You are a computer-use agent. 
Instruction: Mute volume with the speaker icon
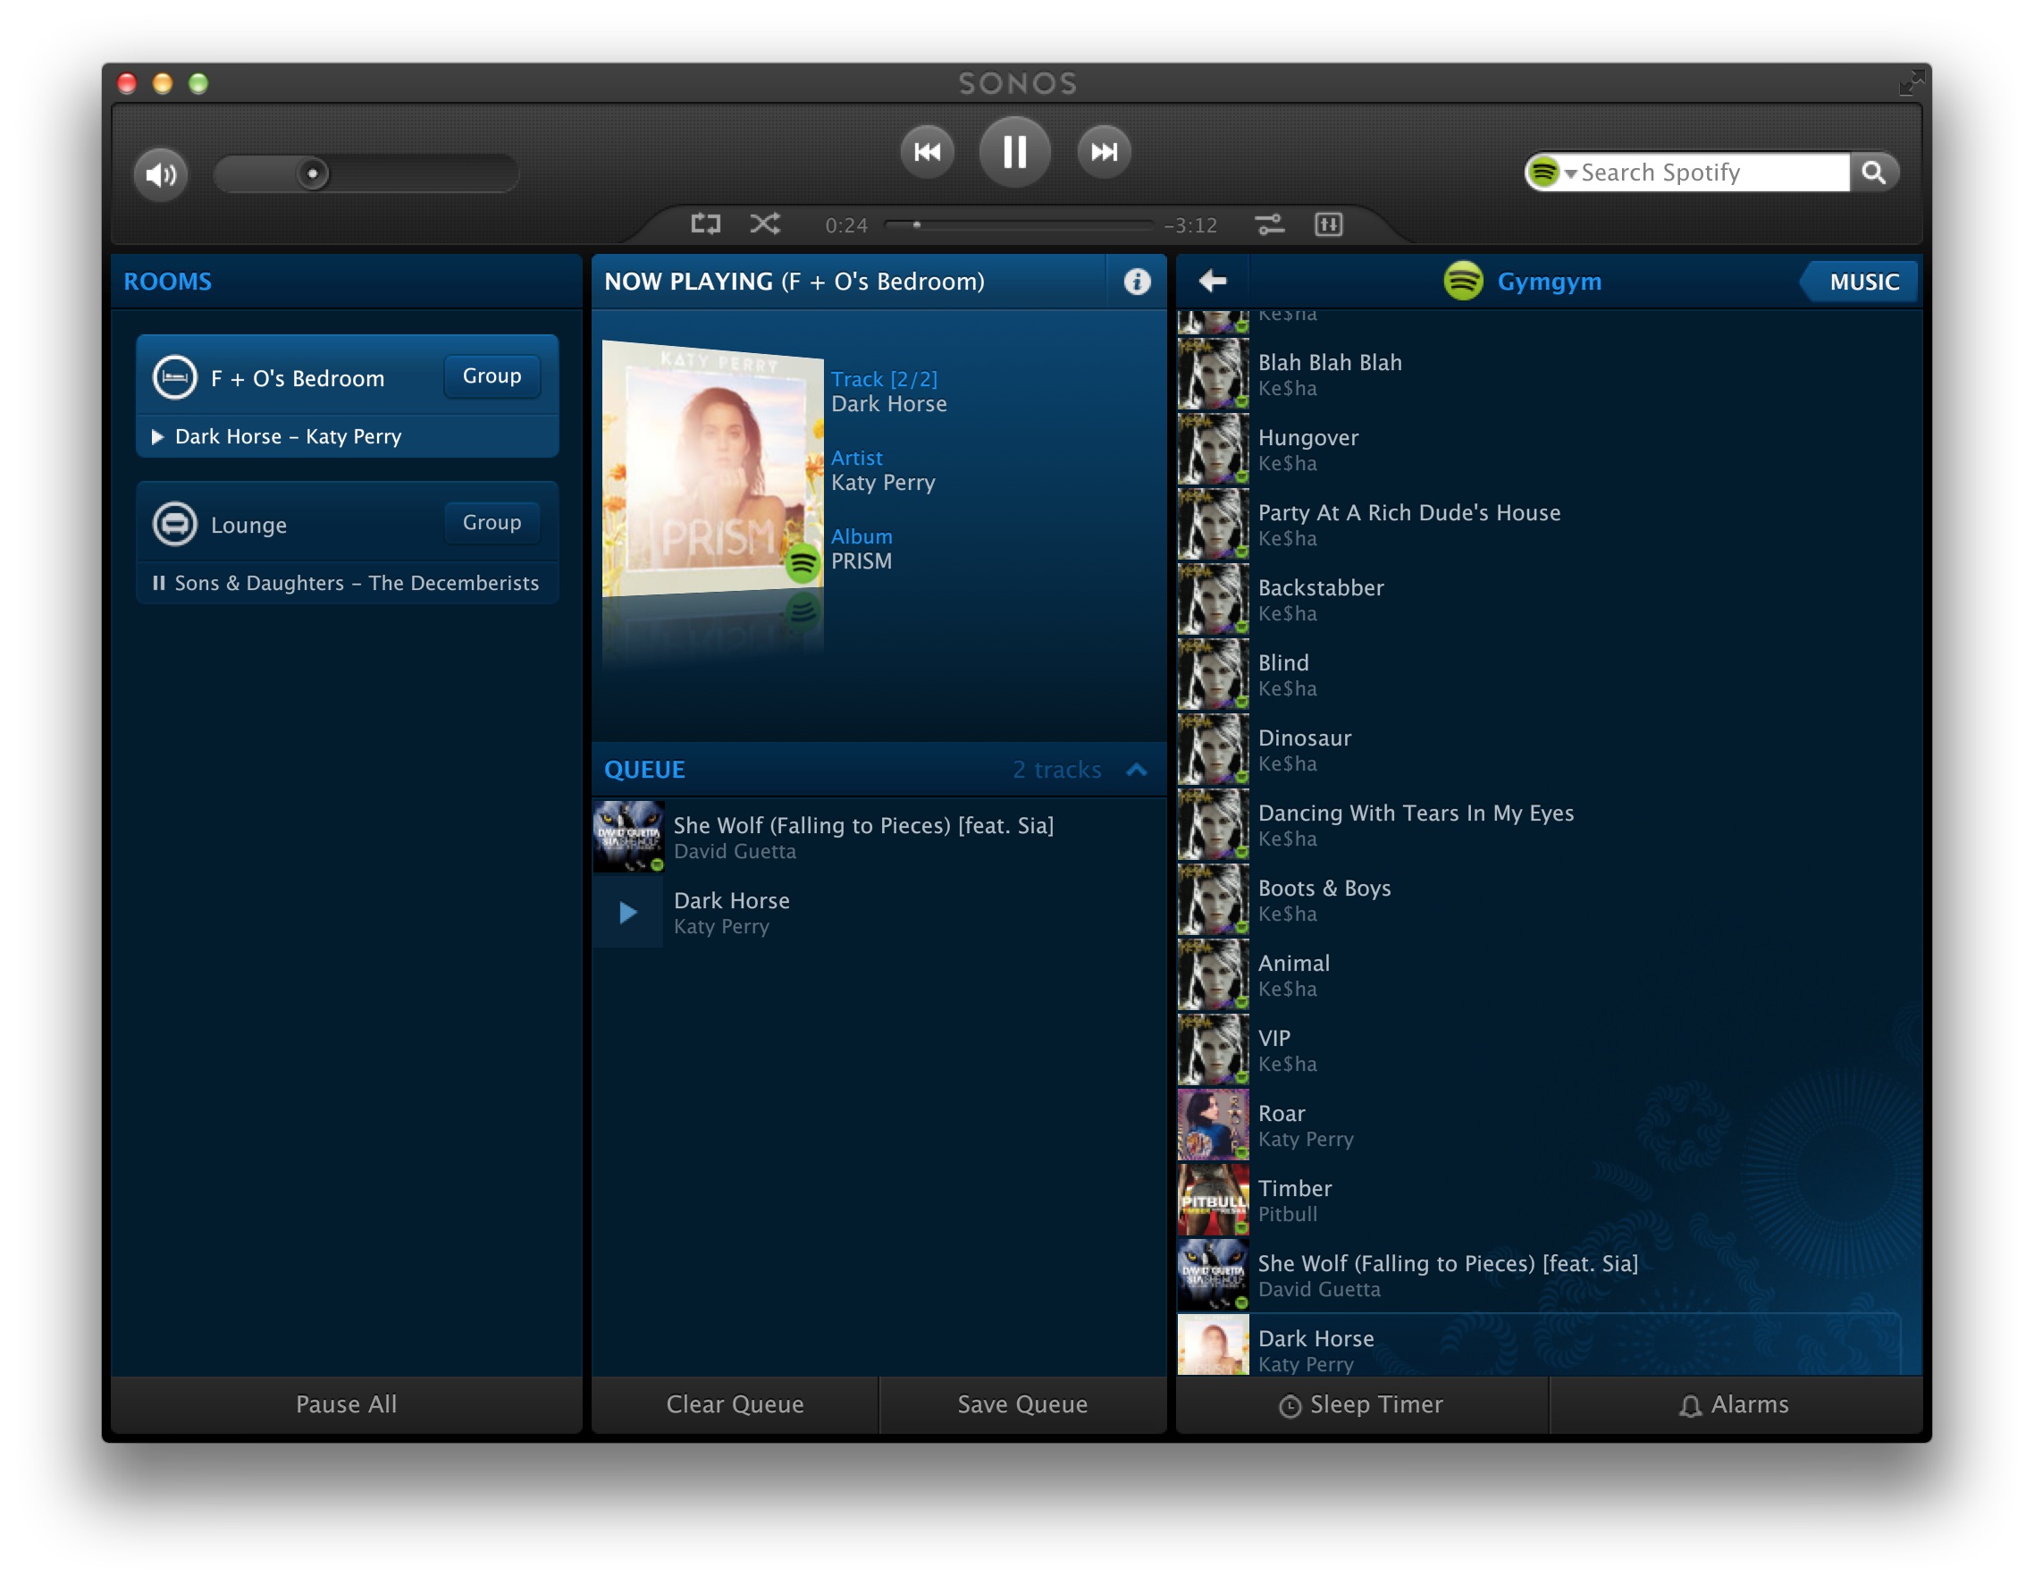pos(160,173)
